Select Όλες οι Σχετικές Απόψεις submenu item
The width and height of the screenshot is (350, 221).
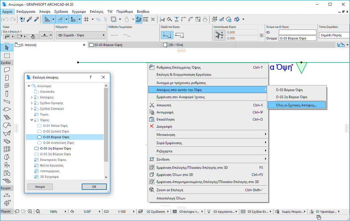click(296, 105)
